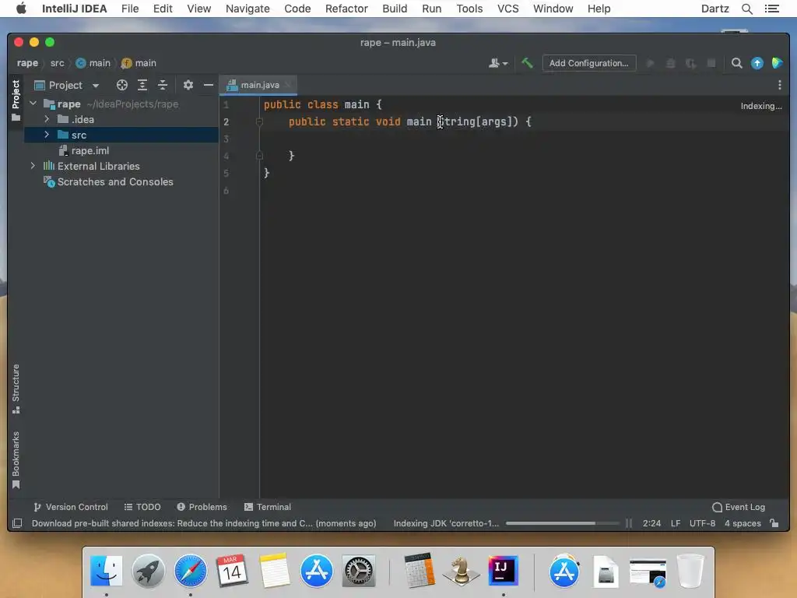Click the IDE update arrow icon

pos(757,63)
